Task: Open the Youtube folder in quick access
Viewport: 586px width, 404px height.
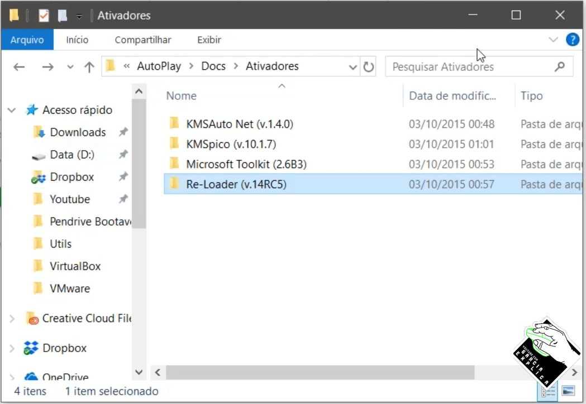Action: click(x=69, y=199)
